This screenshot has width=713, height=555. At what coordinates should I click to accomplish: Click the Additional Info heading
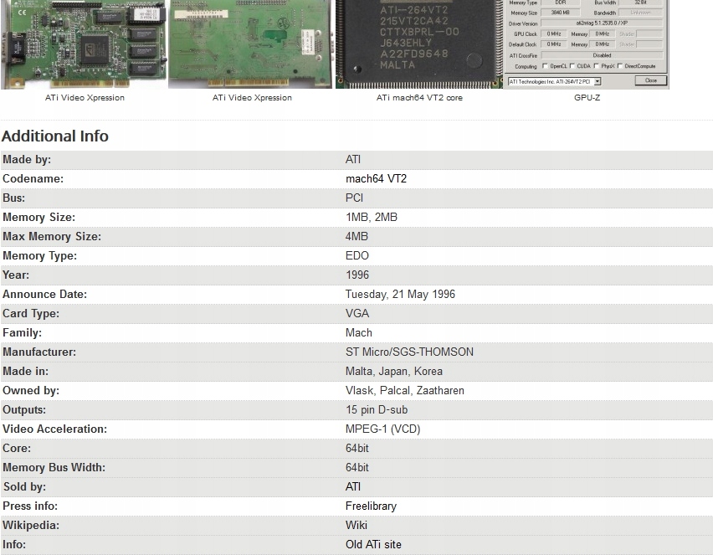(x=55, y=136)
